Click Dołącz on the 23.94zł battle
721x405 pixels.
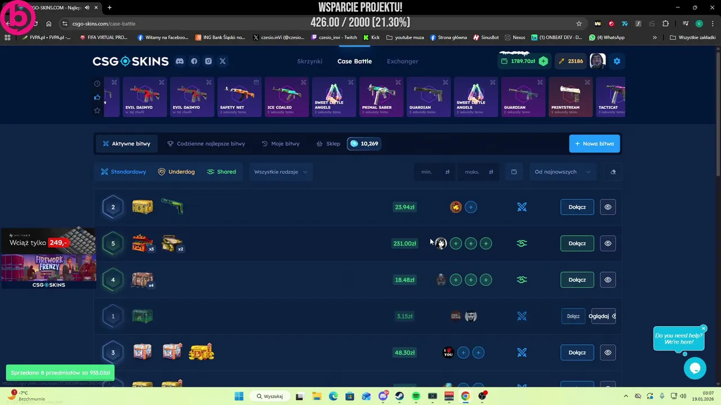point(577,207)
